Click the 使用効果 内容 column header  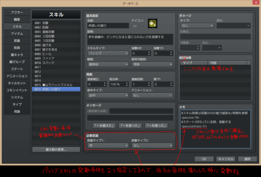click(227, 63)
